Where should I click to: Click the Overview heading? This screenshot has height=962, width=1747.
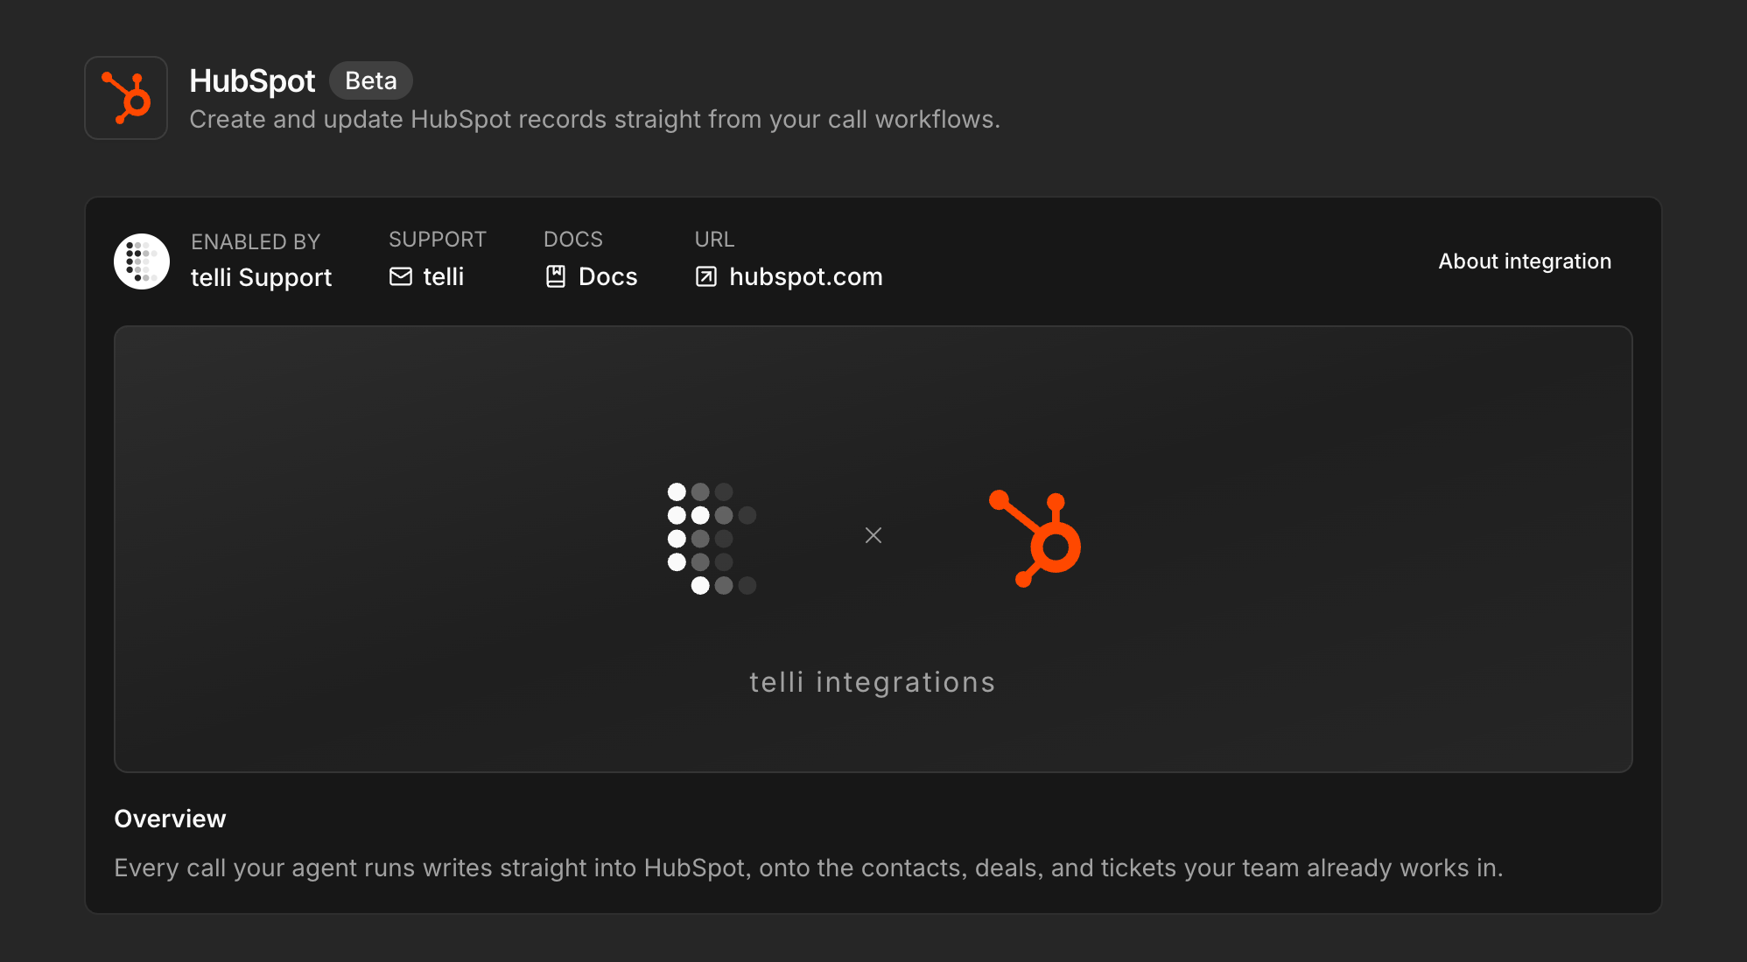coord(170,819)
